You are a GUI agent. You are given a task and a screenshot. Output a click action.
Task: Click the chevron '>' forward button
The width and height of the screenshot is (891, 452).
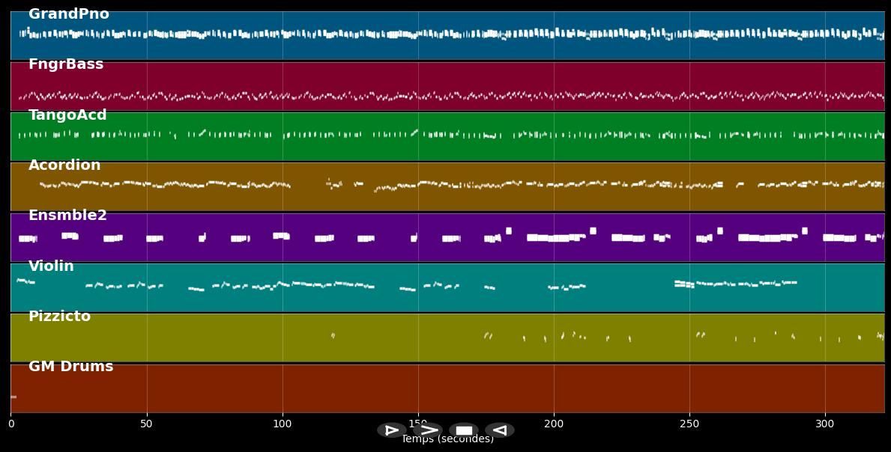pyautogui.click(x=428, y=430)
